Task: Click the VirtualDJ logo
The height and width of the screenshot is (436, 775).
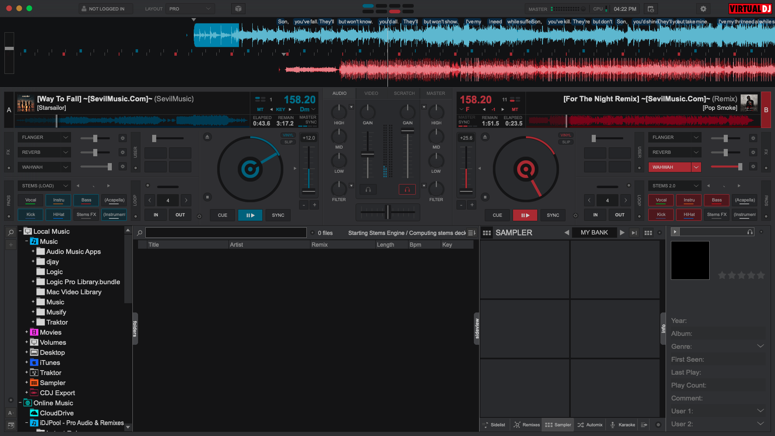Action: click(750, 8)
